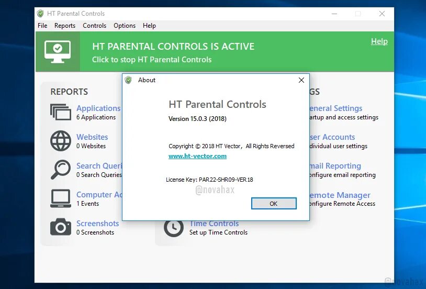Click the '1 Events' count text
Viewport: 426px width, 289px height.
coord(87,204)
